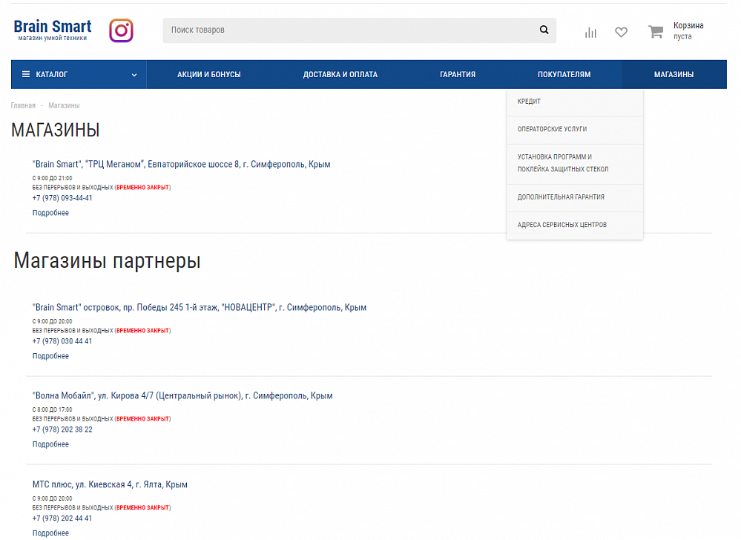Click Подробнее under Волна Мобайл store
741x540 pixels.
(x=50, y=444)
